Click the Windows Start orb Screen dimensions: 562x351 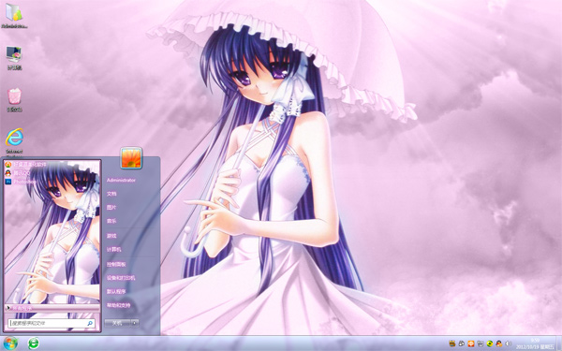10,344
